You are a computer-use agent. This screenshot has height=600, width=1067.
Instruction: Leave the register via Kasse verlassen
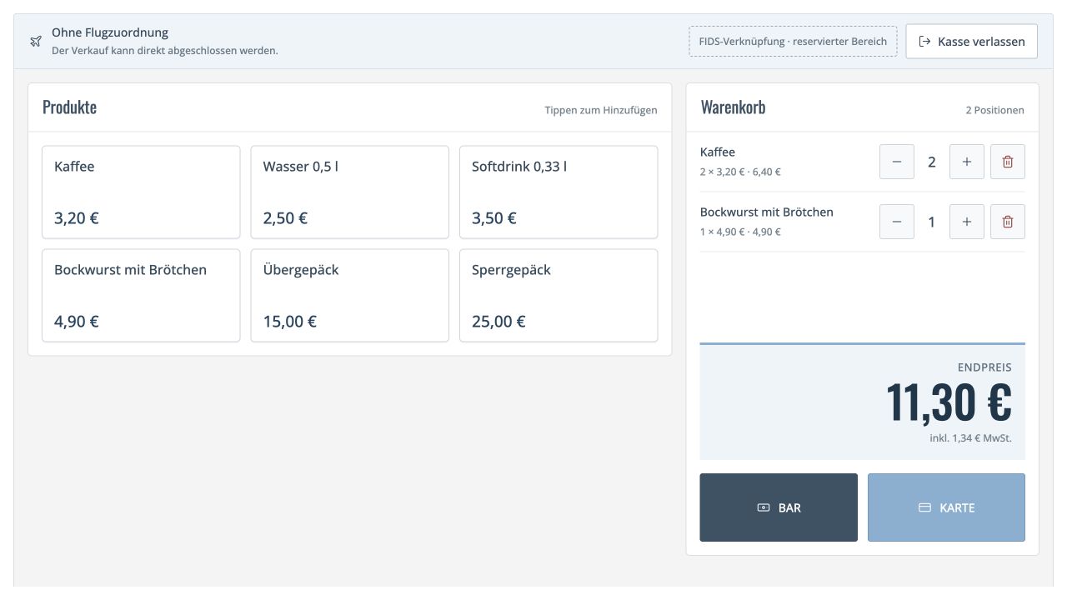[x=972, y=41]
